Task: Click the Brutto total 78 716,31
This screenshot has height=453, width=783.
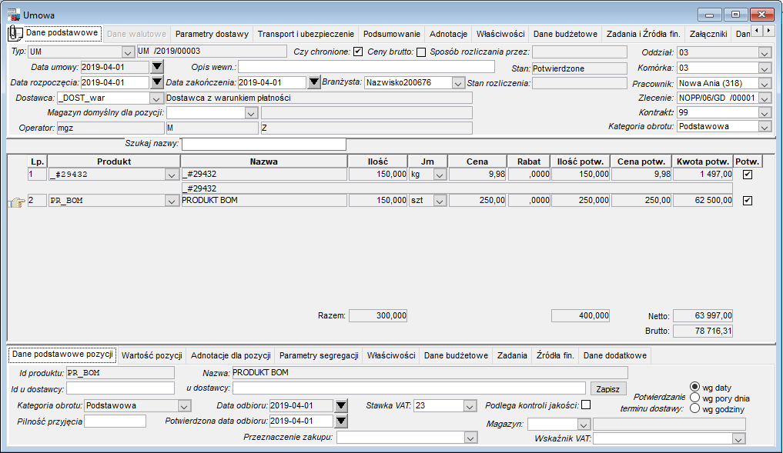Action: (703, 331)
